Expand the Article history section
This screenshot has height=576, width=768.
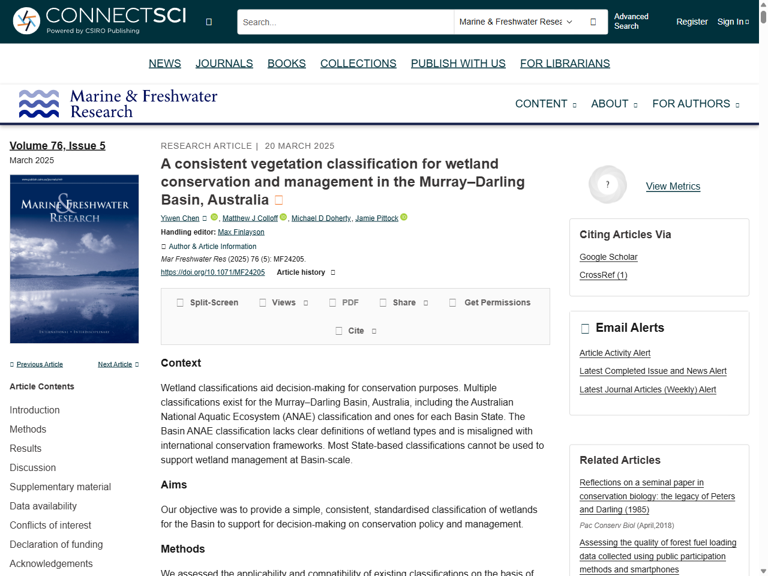305,272
